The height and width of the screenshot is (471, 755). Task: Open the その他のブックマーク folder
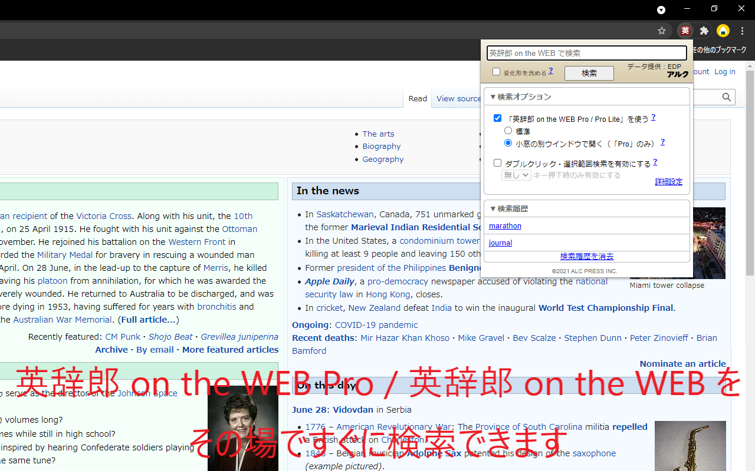[x=720, y=50]
